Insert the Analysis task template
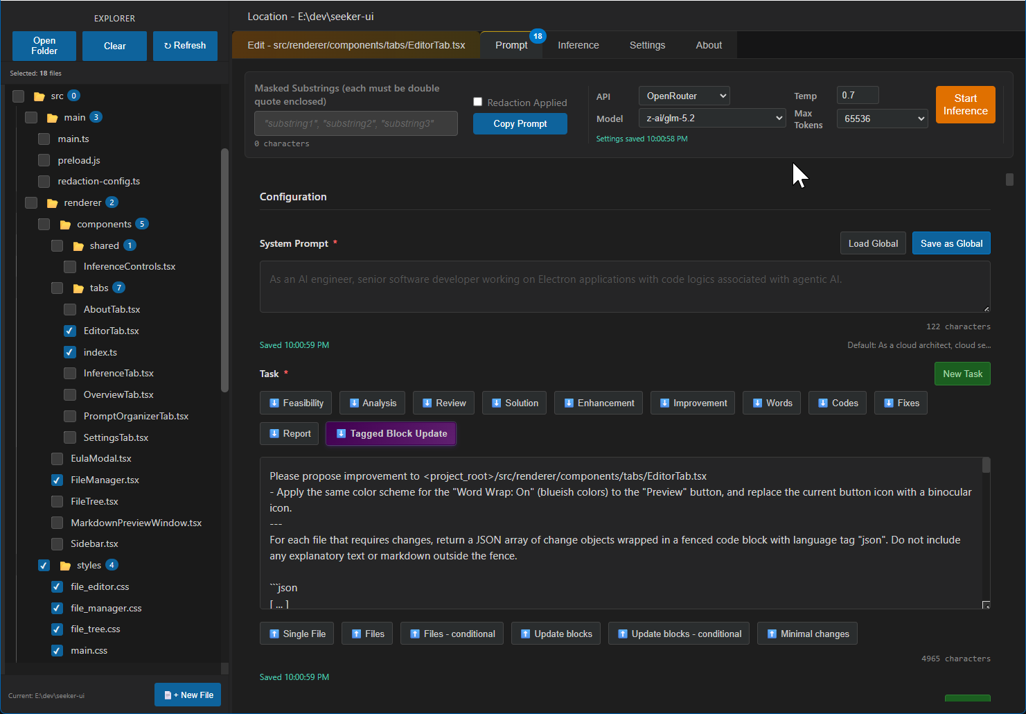The height and width of the screenshot is (714, 1026). [373, 403]
